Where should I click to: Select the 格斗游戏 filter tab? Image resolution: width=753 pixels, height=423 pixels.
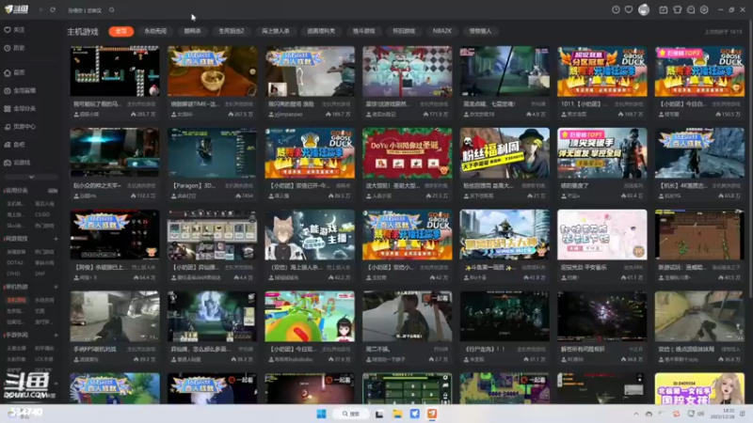pyautogui.click(x=363, y=31)
